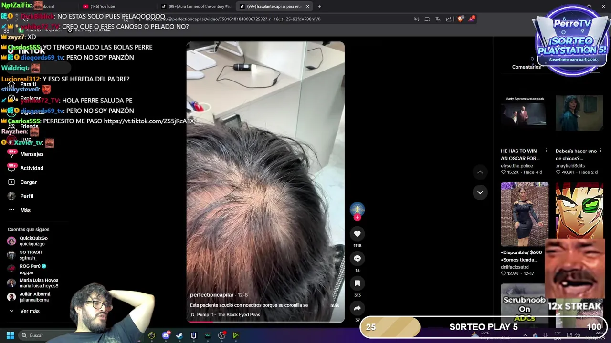Expand Ver más under followed accounts

24,311
